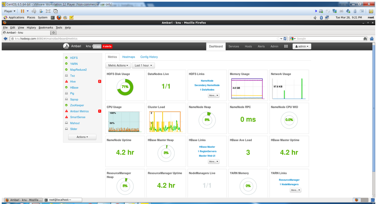This screenshot has width=377, height=204.
Task: Open the Last 1 hour time range dropdown
Action: tap(143, 65)
